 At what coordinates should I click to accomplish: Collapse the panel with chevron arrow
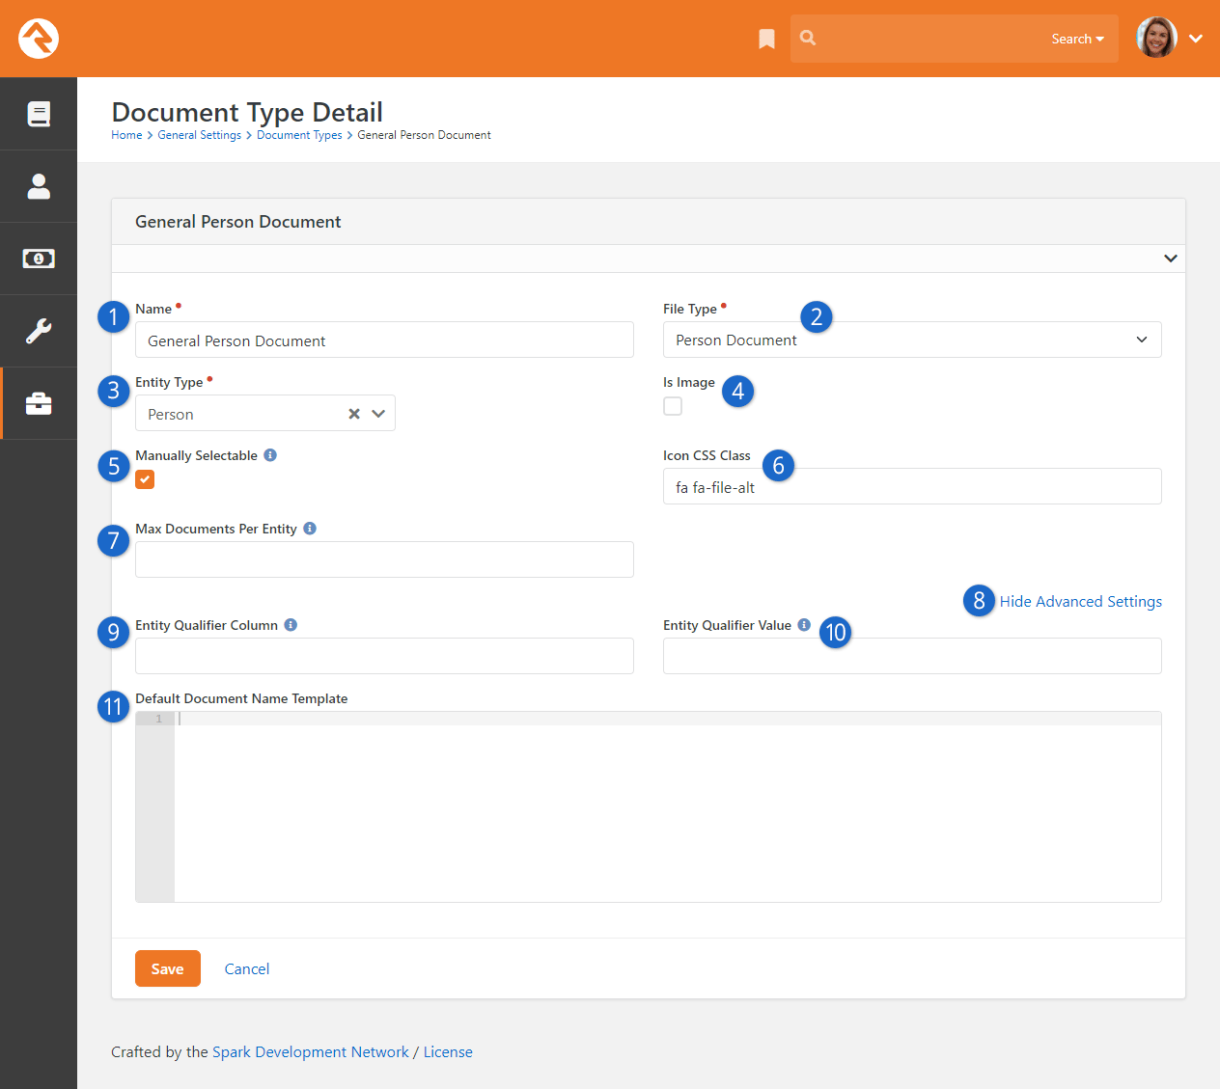pos(1170,259)
